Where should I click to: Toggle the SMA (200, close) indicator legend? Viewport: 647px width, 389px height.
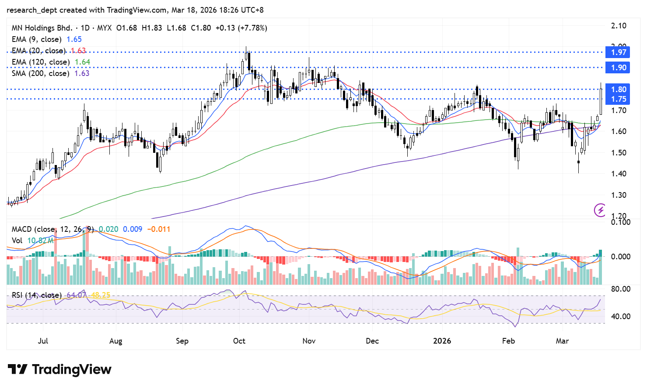click(40, 73)
